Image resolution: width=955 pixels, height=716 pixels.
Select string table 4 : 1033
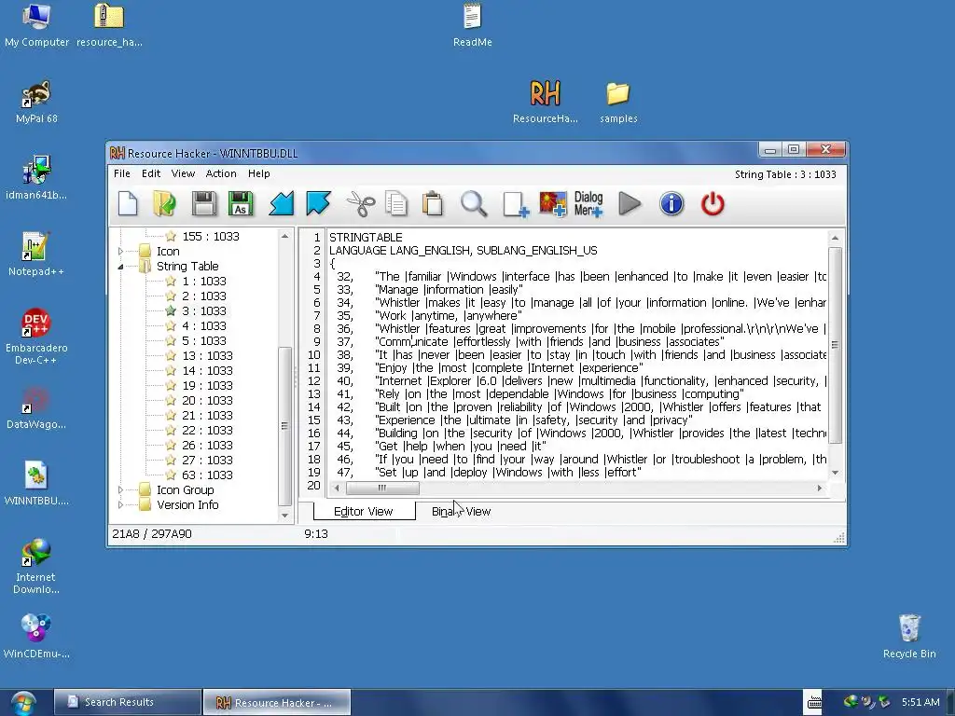204,325
